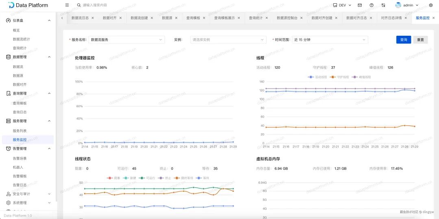Close the 对齐日志详情 tab
The width and height of the screenshot is (439, 219).
406,17
